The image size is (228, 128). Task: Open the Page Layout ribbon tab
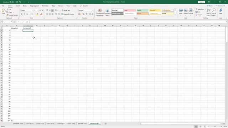34,6
